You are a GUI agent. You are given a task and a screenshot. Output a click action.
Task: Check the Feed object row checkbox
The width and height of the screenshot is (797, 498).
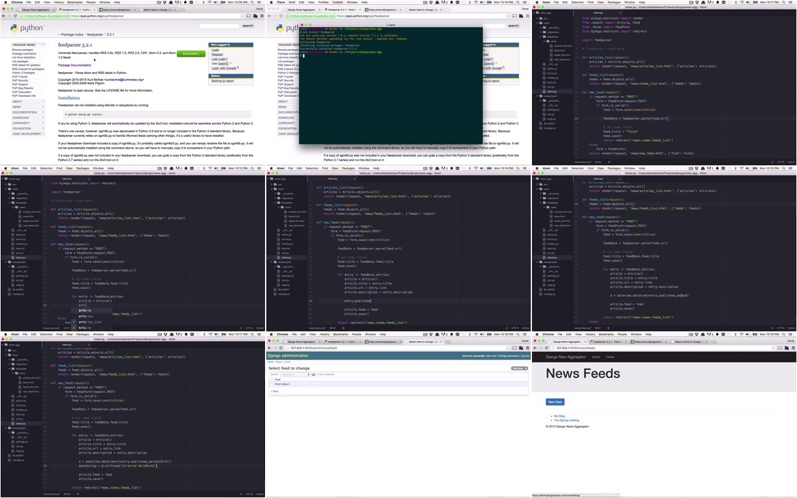click(272, 384)
